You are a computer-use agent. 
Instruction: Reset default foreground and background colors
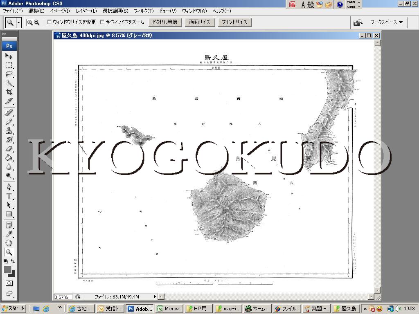click(x=6, y=261)
